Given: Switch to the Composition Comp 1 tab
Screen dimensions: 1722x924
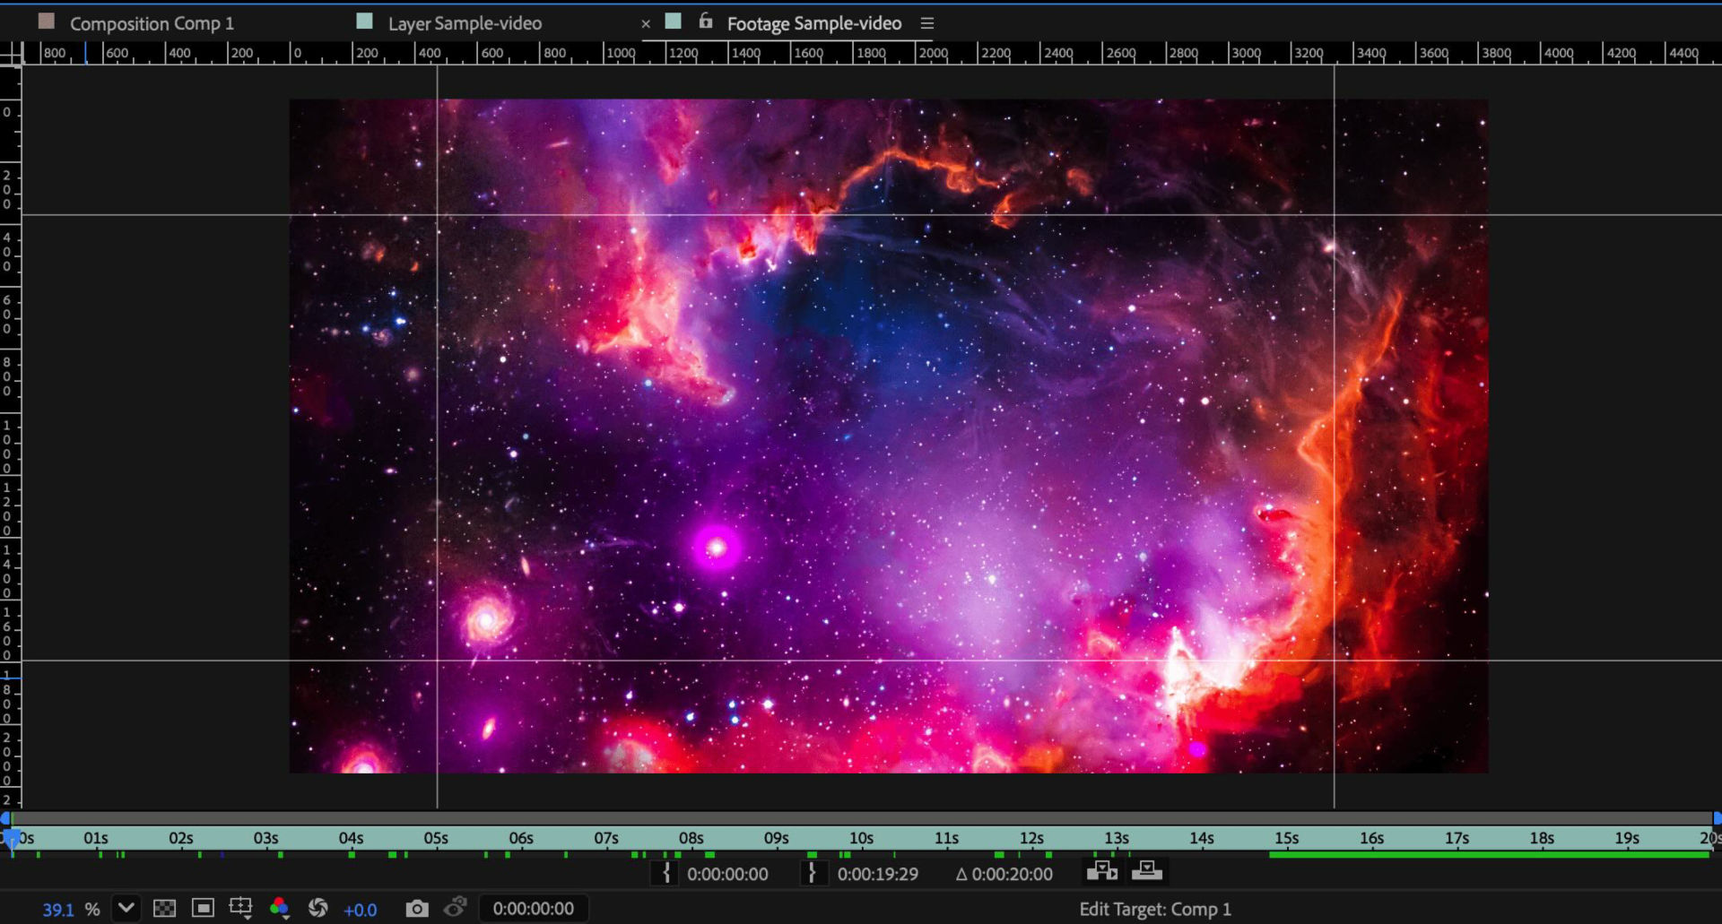Looking at the screenshot, I should (x=151, y=22).
